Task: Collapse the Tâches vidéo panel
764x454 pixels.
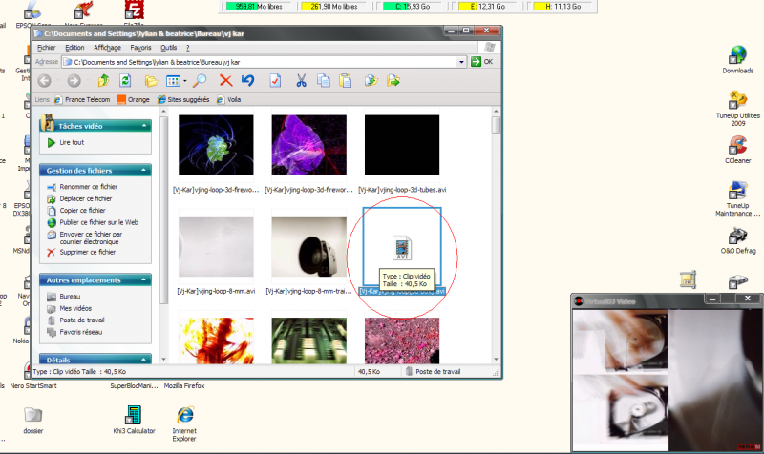Action: click(x=141, y=125)
